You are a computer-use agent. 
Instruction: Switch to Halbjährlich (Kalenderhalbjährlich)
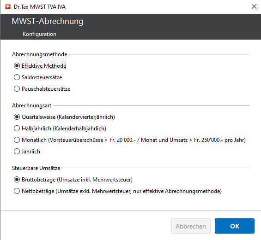click(x=17, y=129)
